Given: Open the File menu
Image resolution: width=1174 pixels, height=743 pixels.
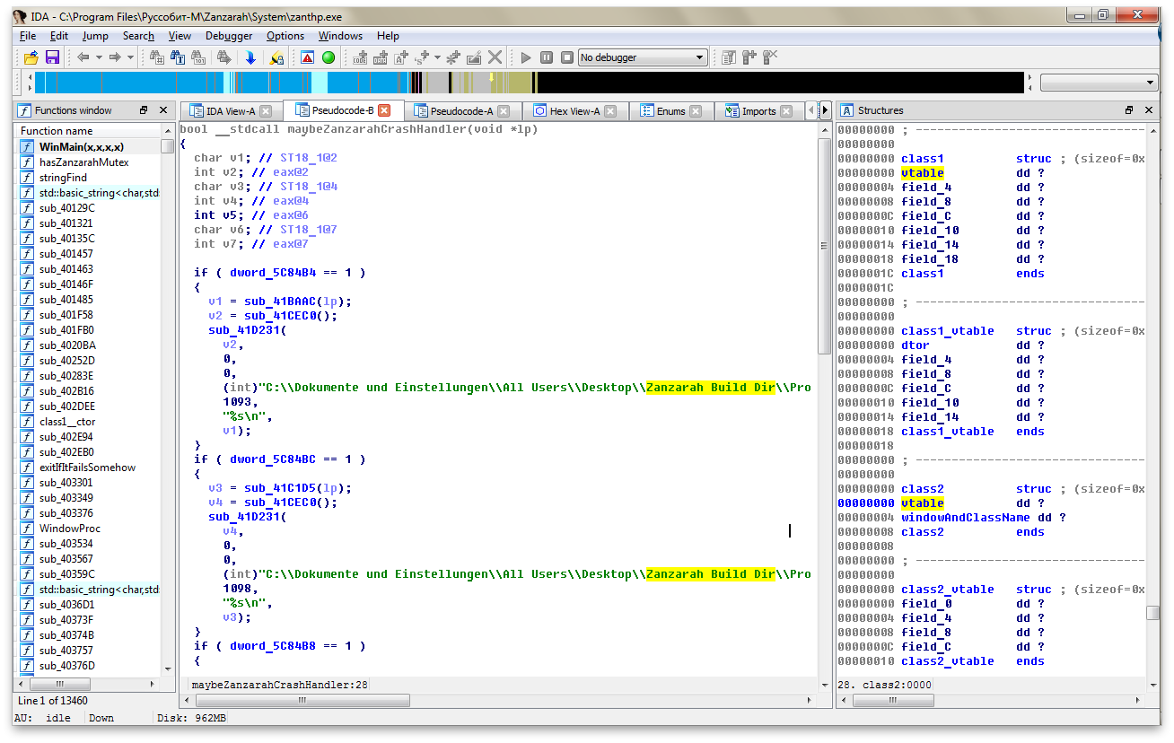Looking at the screenshot, I should pyautogui.click(x=28, y=36).
